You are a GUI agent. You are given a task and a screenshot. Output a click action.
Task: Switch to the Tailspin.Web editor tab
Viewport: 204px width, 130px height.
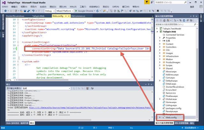point(38,16)
